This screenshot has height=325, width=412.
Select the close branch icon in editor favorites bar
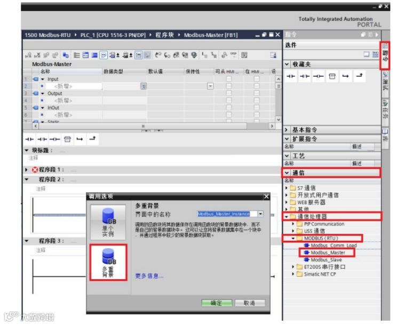92,139
